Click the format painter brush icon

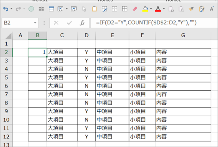191,9
